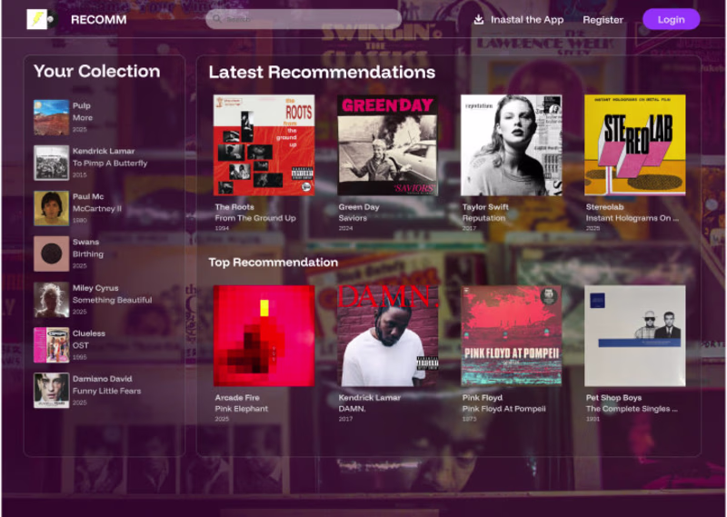727x517 pixels.
Task: Select Pink Floyd At Pompeii cover
Action: (x=512, y=335)
